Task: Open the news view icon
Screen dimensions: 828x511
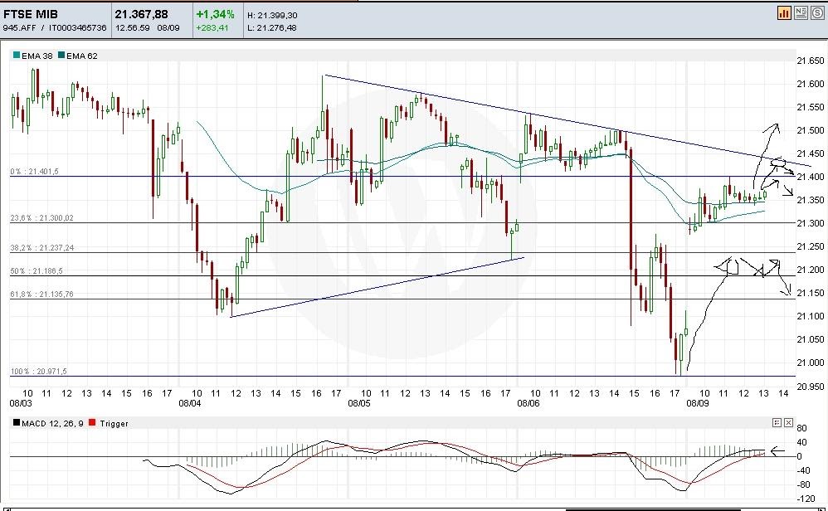Action: tap(801, 12)
